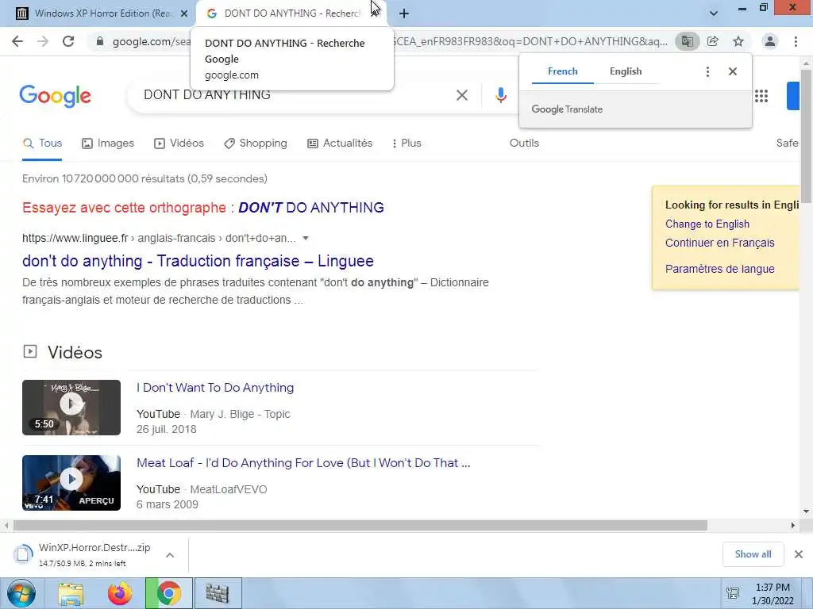
Task: Click the scroll right arrow of horizontal scrollbar
Action: point(793,526)
